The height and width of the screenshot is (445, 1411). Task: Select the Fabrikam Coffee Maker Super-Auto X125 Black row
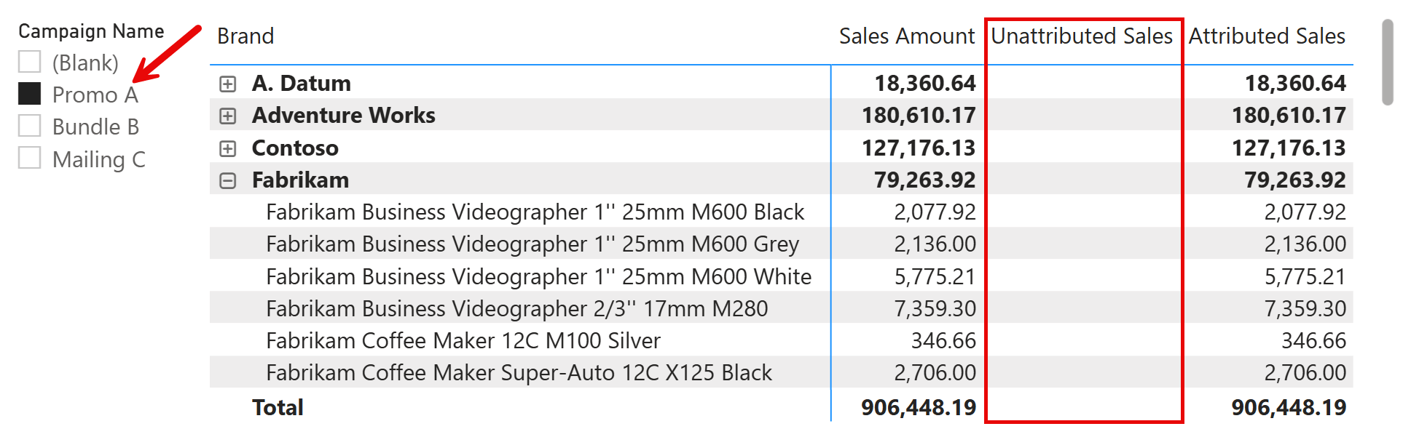(519, 373)
